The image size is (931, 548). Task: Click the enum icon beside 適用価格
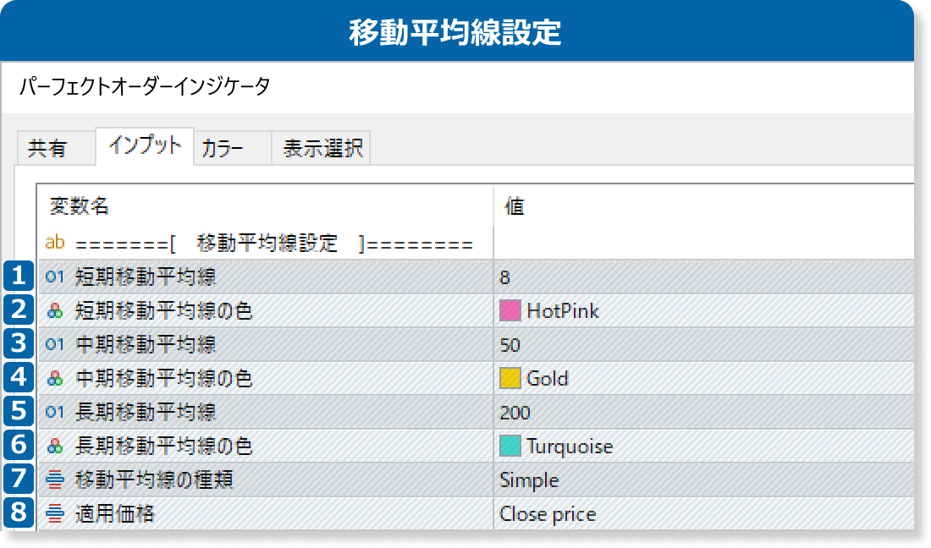coord(55,513)
